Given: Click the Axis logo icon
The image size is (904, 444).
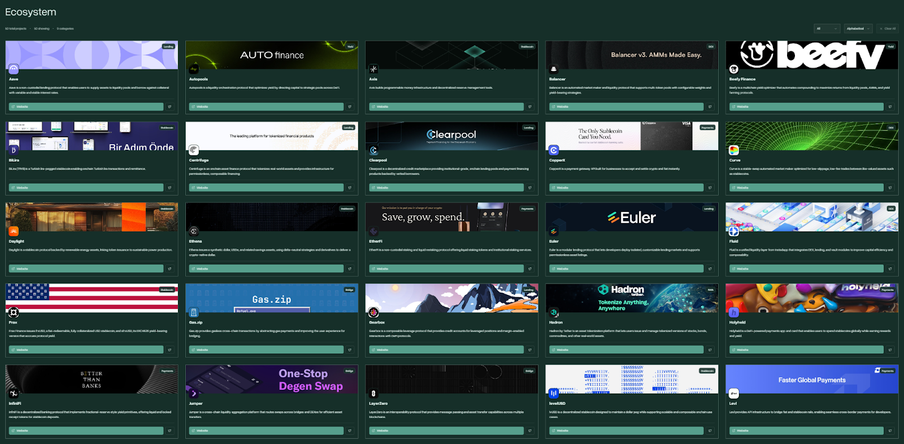Looking at the screenshot, I should click(373, 69).
